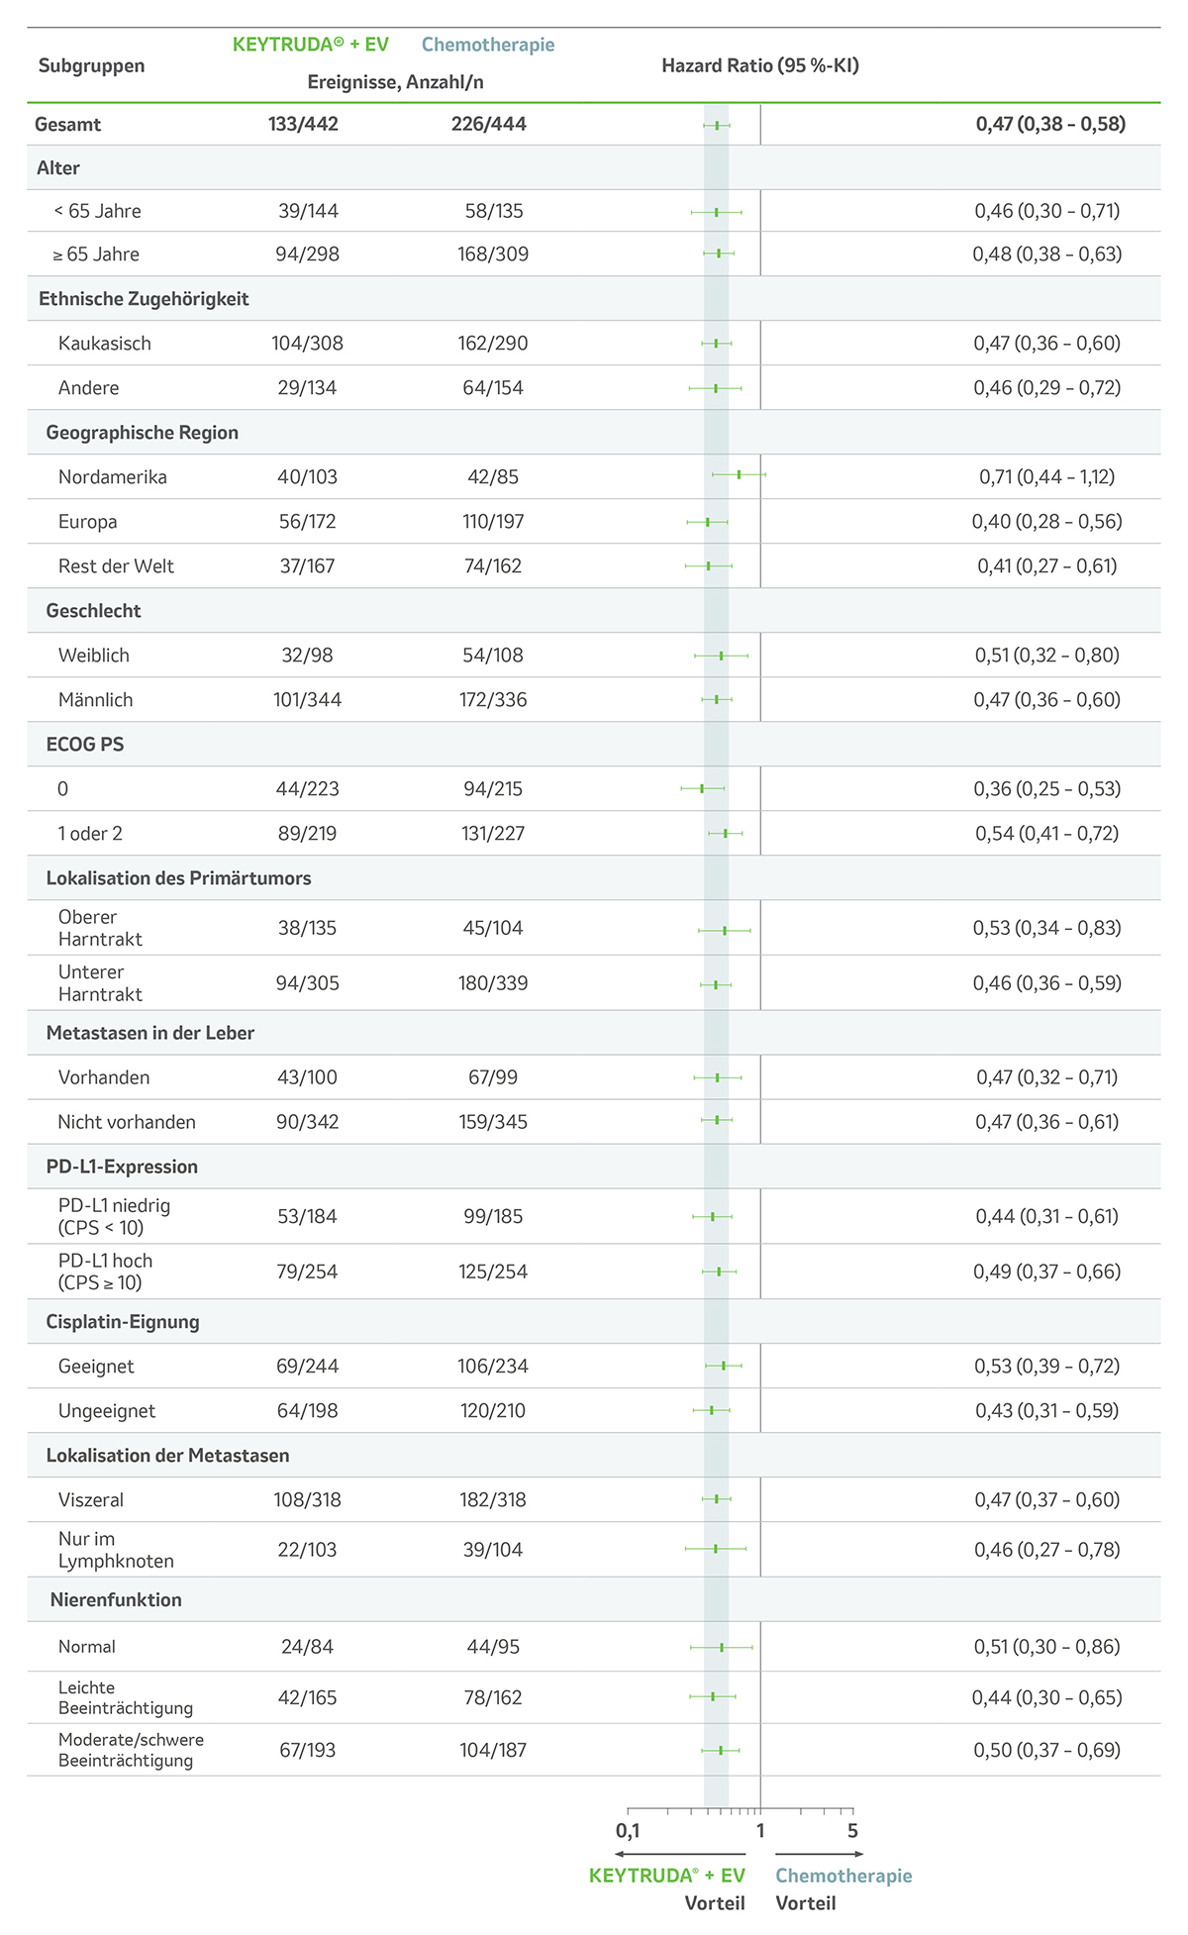Viewport: 1188px width, 1935px height.
Task: Click the Subgruppen column header
Action: pyautogui.click(x=91, y=65)
